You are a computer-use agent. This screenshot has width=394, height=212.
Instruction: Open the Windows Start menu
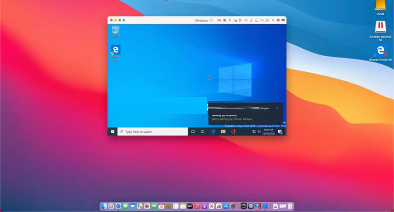coord(113,132)
